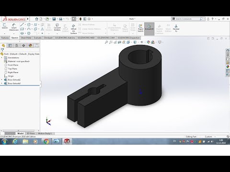This screenshot has height=172, width=230.
Task: Choose the Slot sketch tool
Action: pos(22,33)
